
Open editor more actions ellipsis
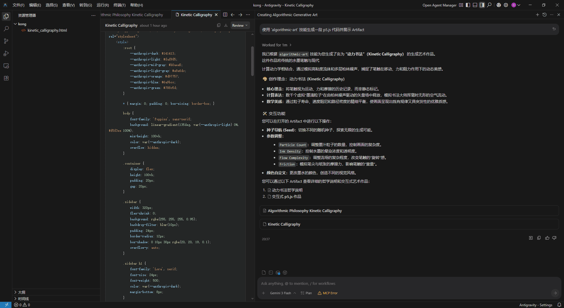tap(248, 15)
